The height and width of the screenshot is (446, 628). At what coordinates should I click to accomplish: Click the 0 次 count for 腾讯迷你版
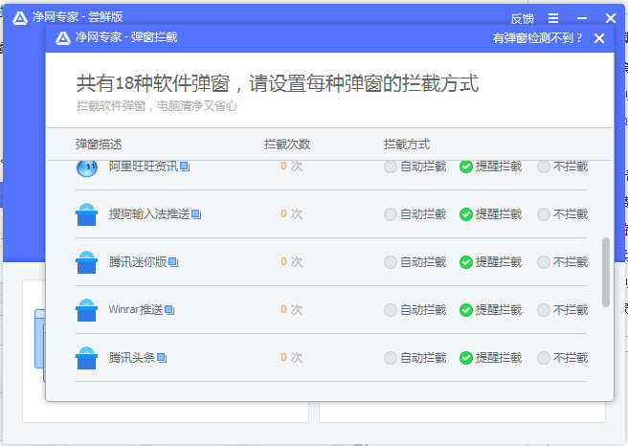click(x=292, y=262)
